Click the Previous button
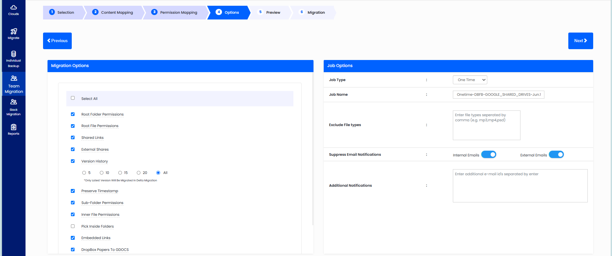 57,41
